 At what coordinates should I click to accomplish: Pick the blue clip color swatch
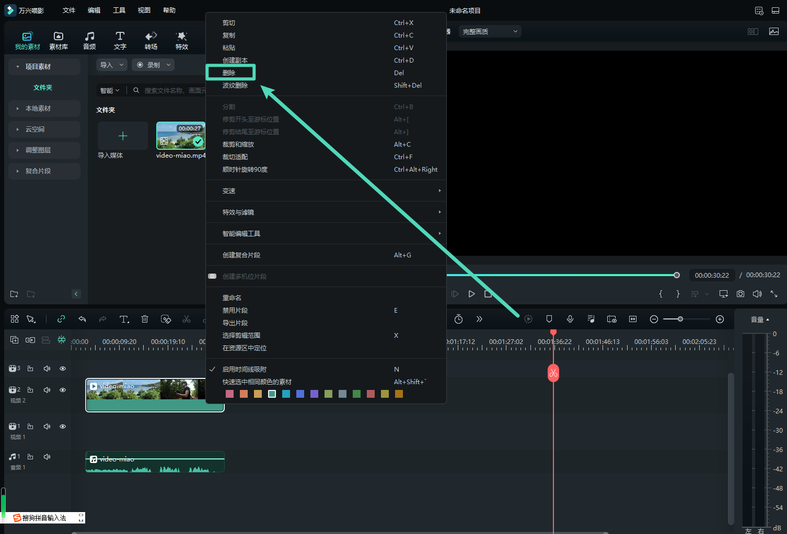click(300, 394)
